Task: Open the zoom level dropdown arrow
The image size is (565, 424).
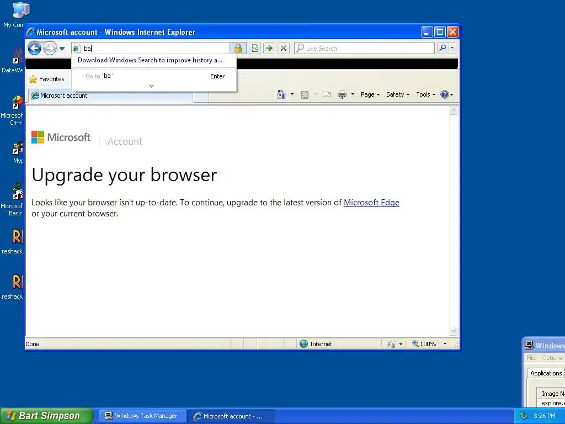Action: (445, 344)
